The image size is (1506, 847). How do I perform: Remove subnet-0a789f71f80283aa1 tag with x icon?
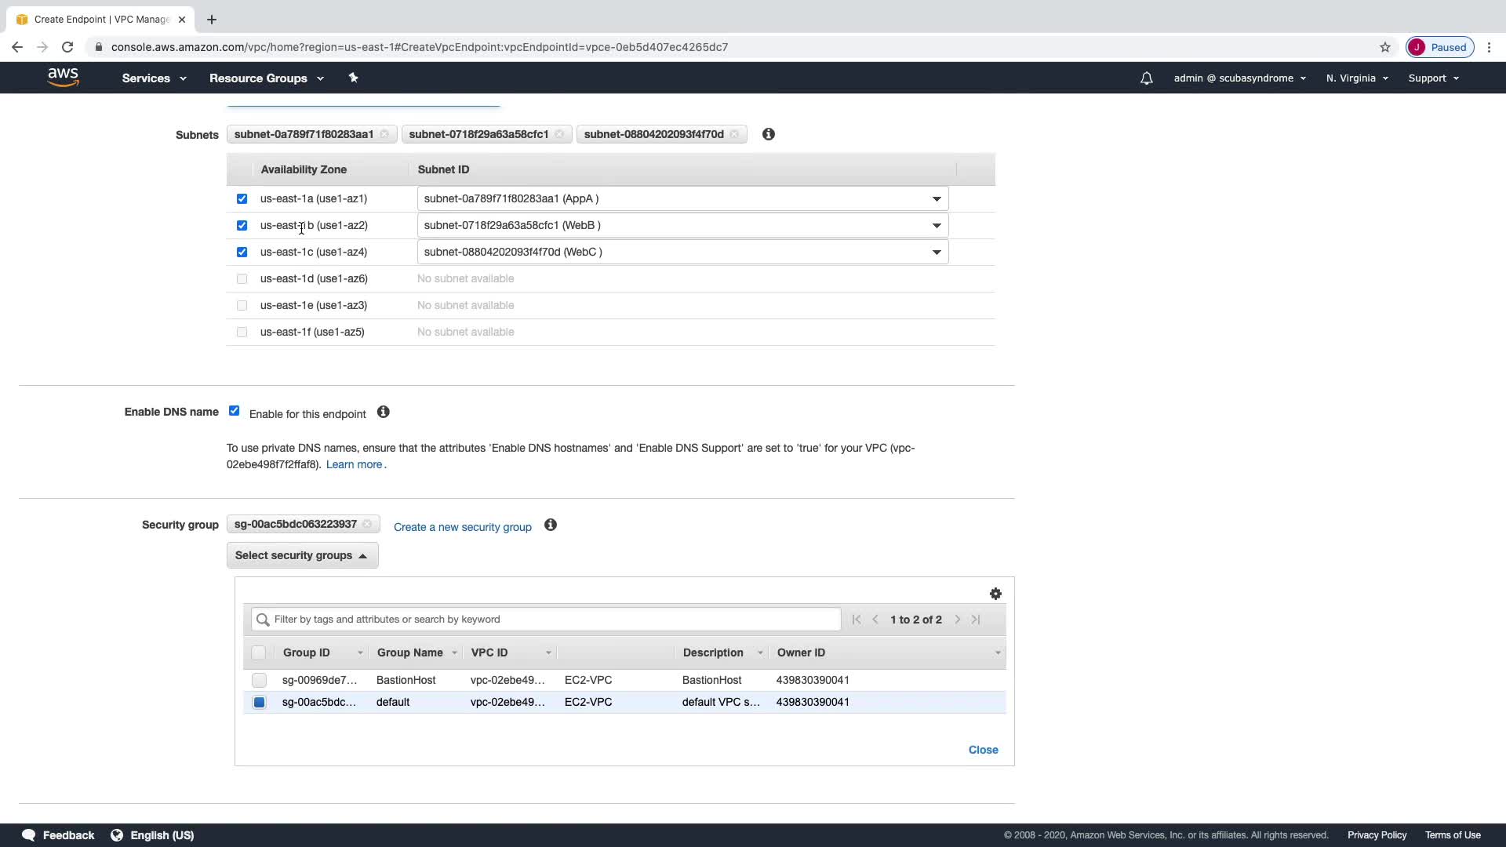(x=384, y=134)
